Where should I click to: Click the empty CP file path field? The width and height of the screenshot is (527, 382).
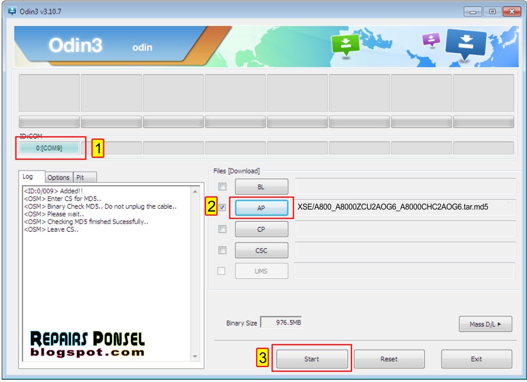pyautogui.click(x=405, y=229)
